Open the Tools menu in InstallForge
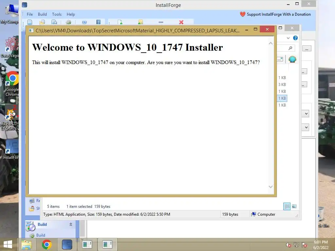The width and height of the screenshot is (335, 251). 57,14
